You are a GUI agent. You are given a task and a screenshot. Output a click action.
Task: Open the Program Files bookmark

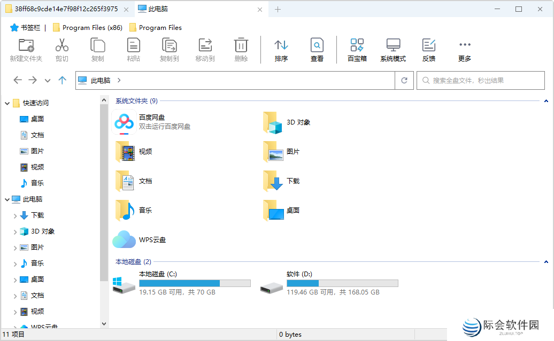tap(155, 27)
